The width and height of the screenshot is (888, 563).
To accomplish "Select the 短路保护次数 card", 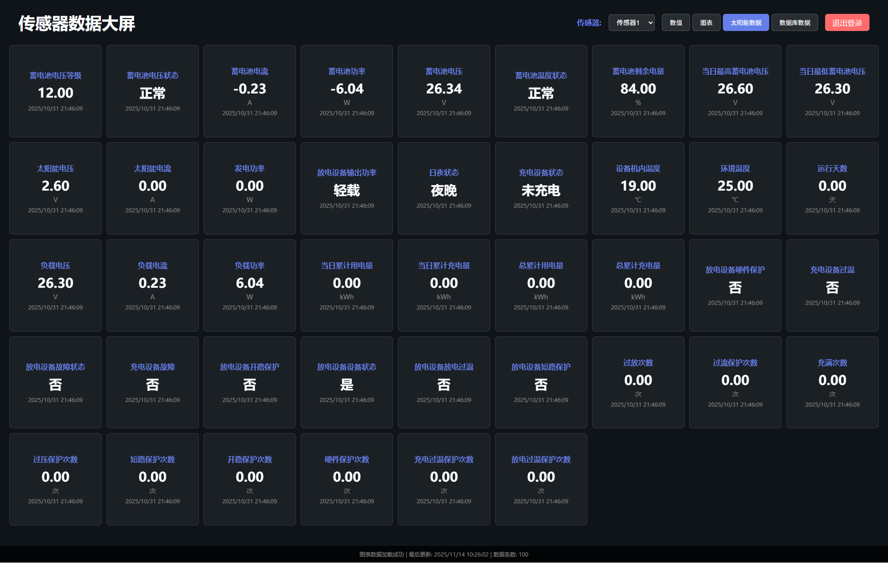I will pyautogui.click(x=153, y=479).
